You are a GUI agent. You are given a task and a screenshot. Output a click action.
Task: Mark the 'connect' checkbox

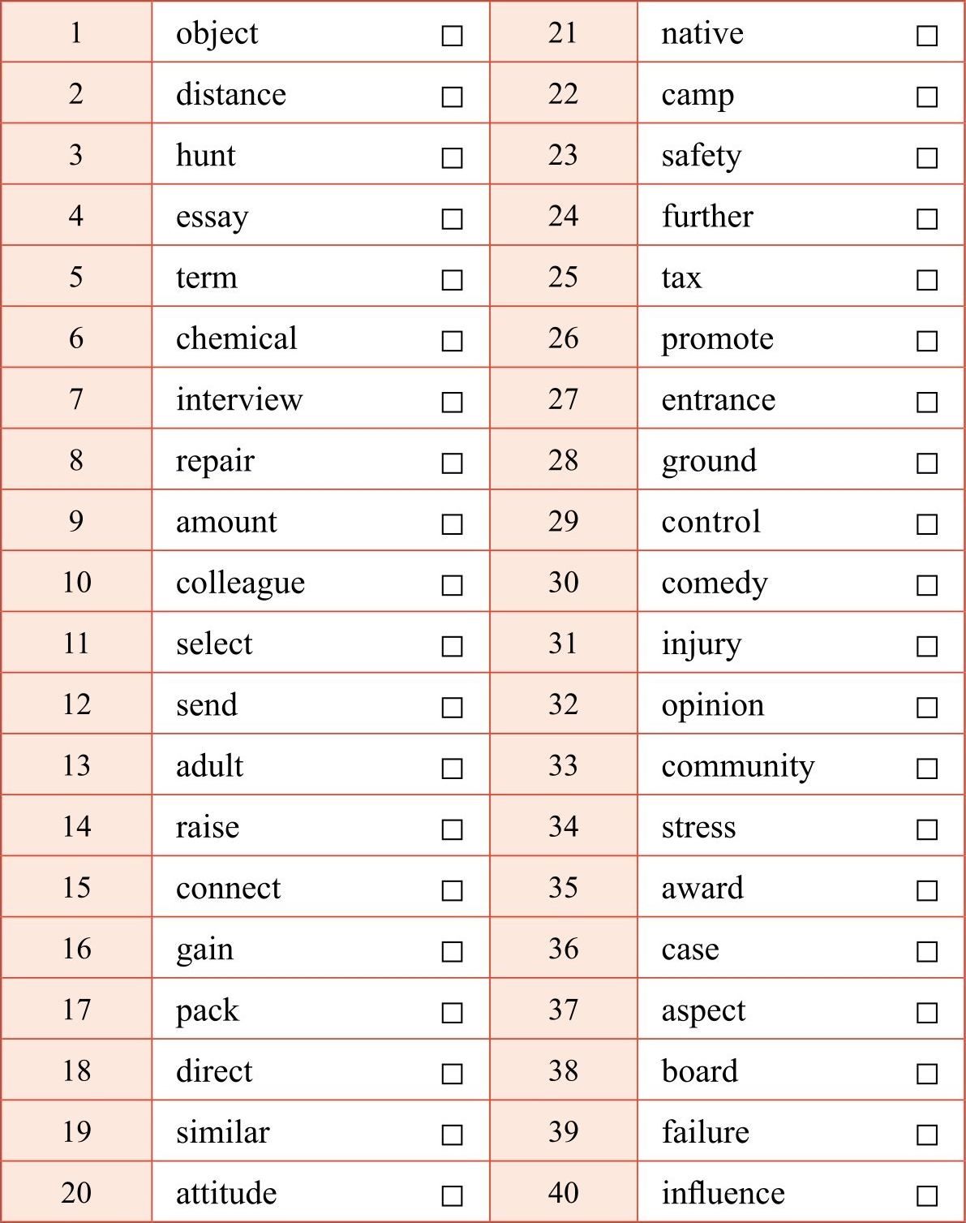point(452,890)
